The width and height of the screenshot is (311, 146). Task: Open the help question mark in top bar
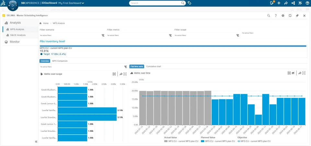click(307, 3)
